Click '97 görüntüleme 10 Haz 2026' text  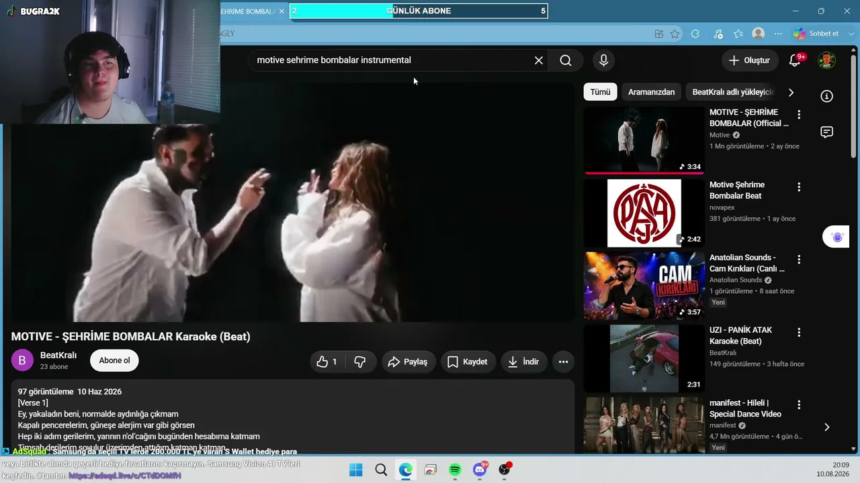(70, 391)
